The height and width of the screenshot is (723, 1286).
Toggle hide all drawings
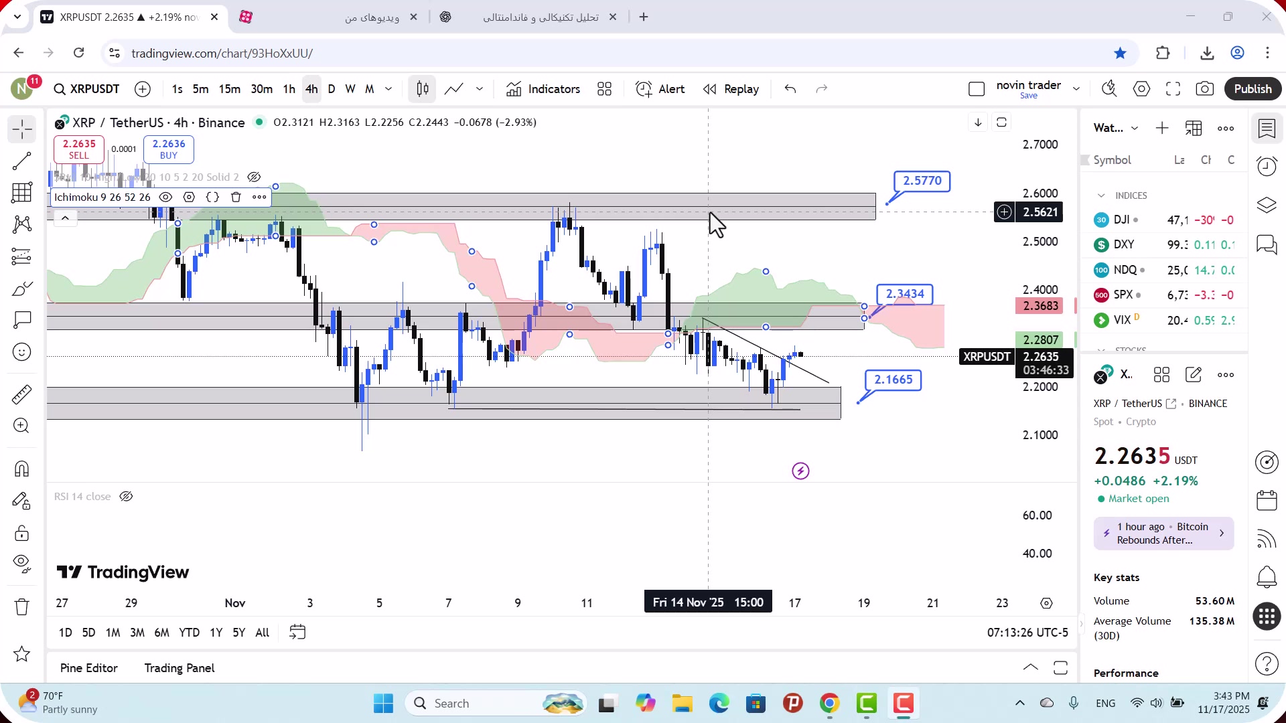pyautogui.click(x=21, y=564)
